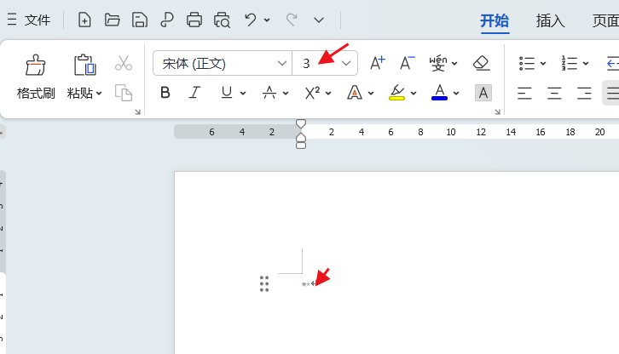
Task: Expand text effects dropdown arrow
Action: coord(371,94)
